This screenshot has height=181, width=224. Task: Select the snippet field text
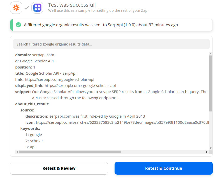[102, 92]
